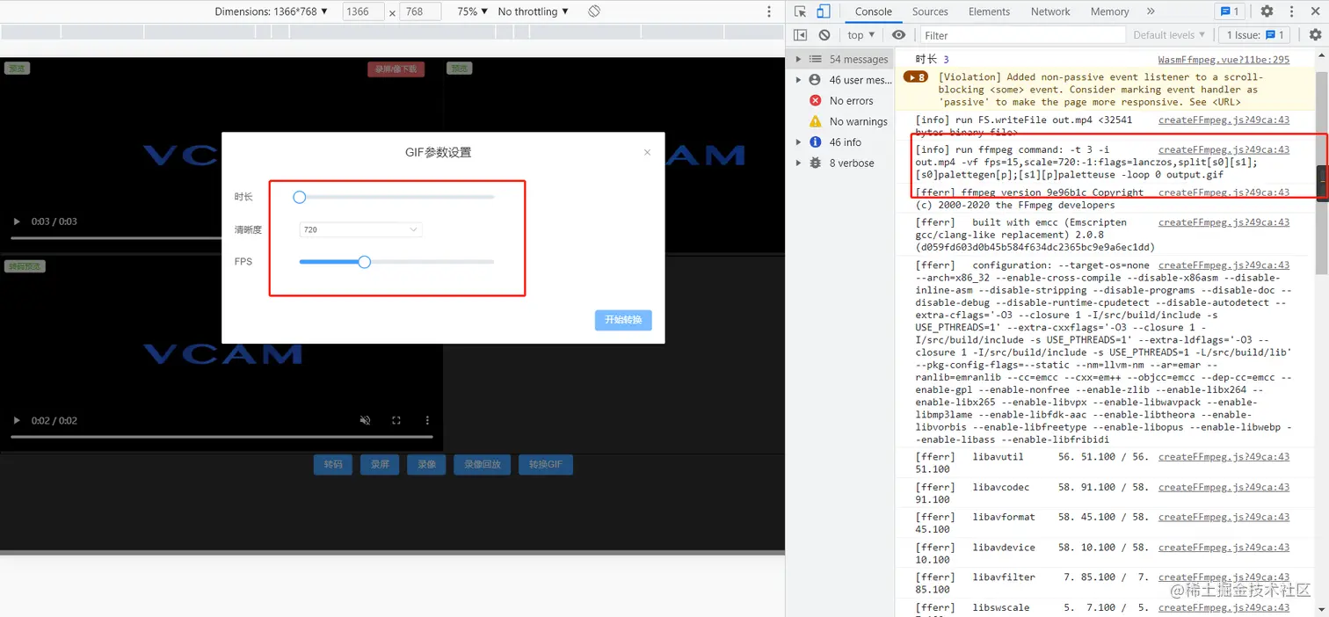Click the 预览 label on top-left video
Screen dimensions: 1329x617
pos(17,68)
